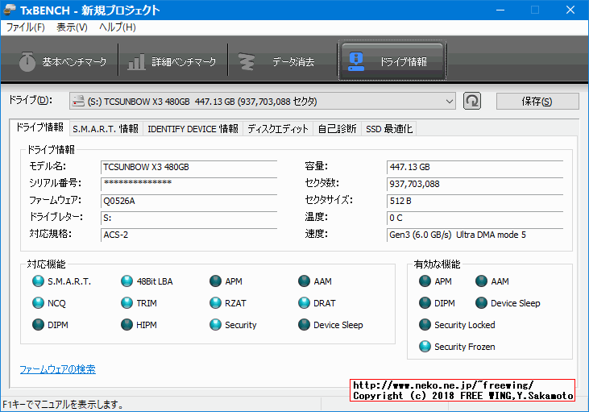
Task: Select the ドライブ情報 toolbar button
Action: click(392, 60)
